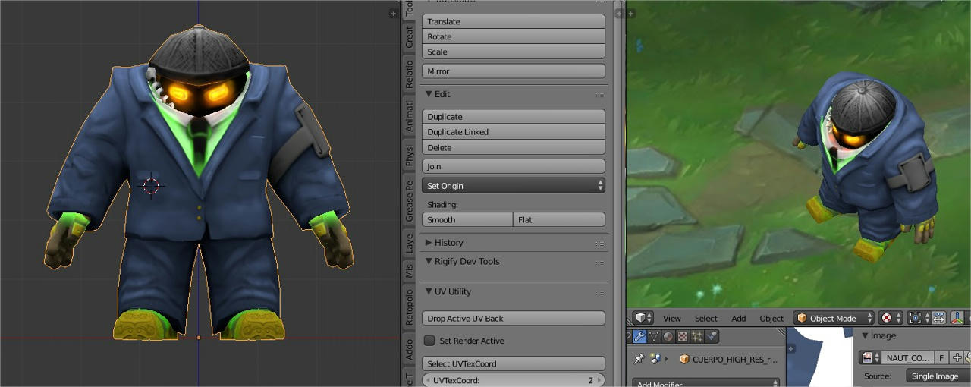
Task: Set shading to Smooth
Action: (x=467, y=219)
